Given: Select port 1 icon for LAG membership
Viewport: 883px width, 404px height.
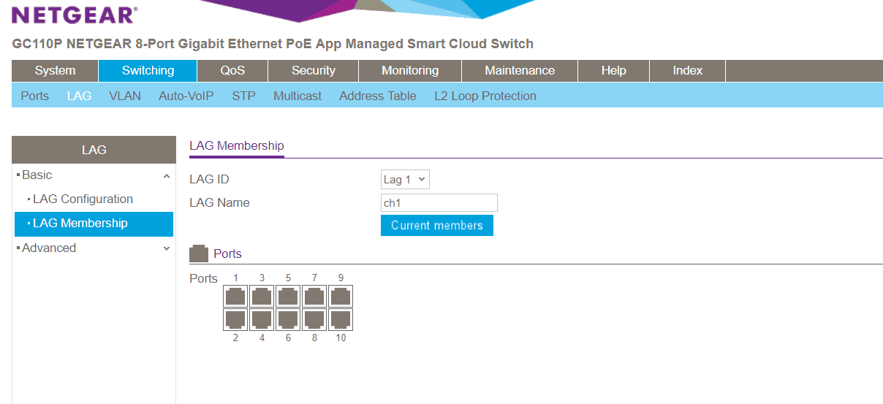Looking at the screenshot, I should coord(235,297).
